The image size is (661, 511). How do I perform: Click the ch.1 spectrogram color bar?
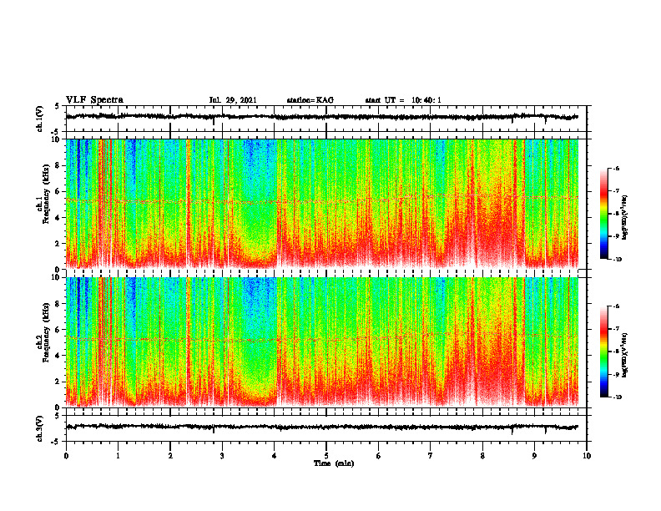603,214
